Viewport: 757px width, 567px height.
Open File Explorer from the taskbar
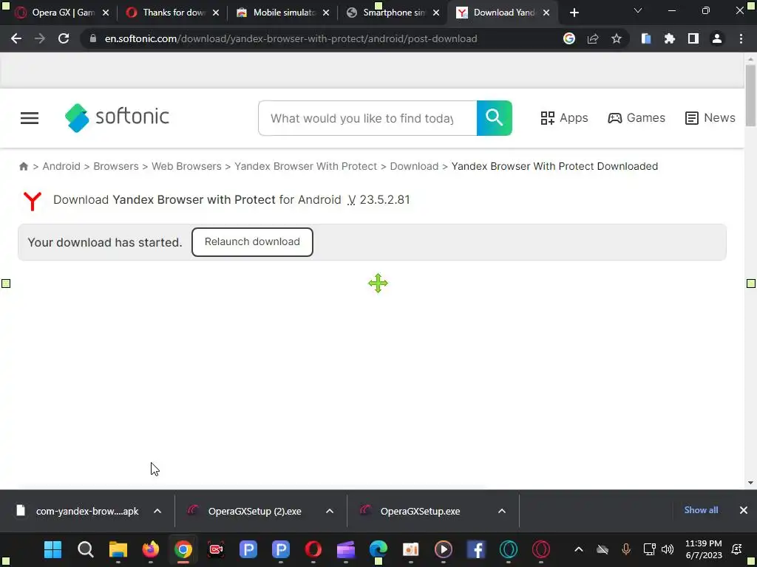[118, 549]
